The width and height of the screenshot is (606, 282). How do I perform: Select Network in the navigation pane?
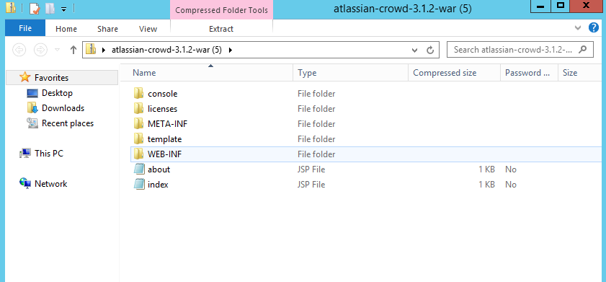pos(50,184)
